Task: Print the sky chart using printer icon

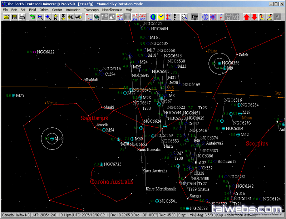Action: (22, 17)
